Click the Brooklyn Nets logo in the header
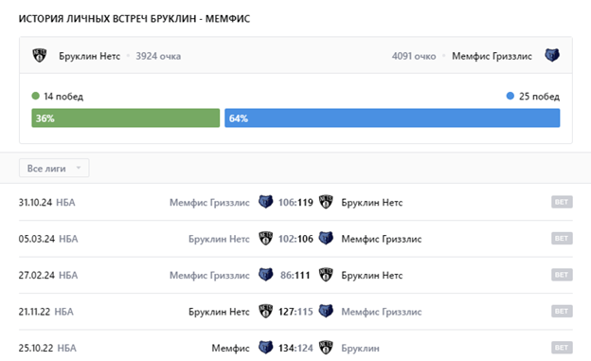591x361 pixels. pos(40,56)
